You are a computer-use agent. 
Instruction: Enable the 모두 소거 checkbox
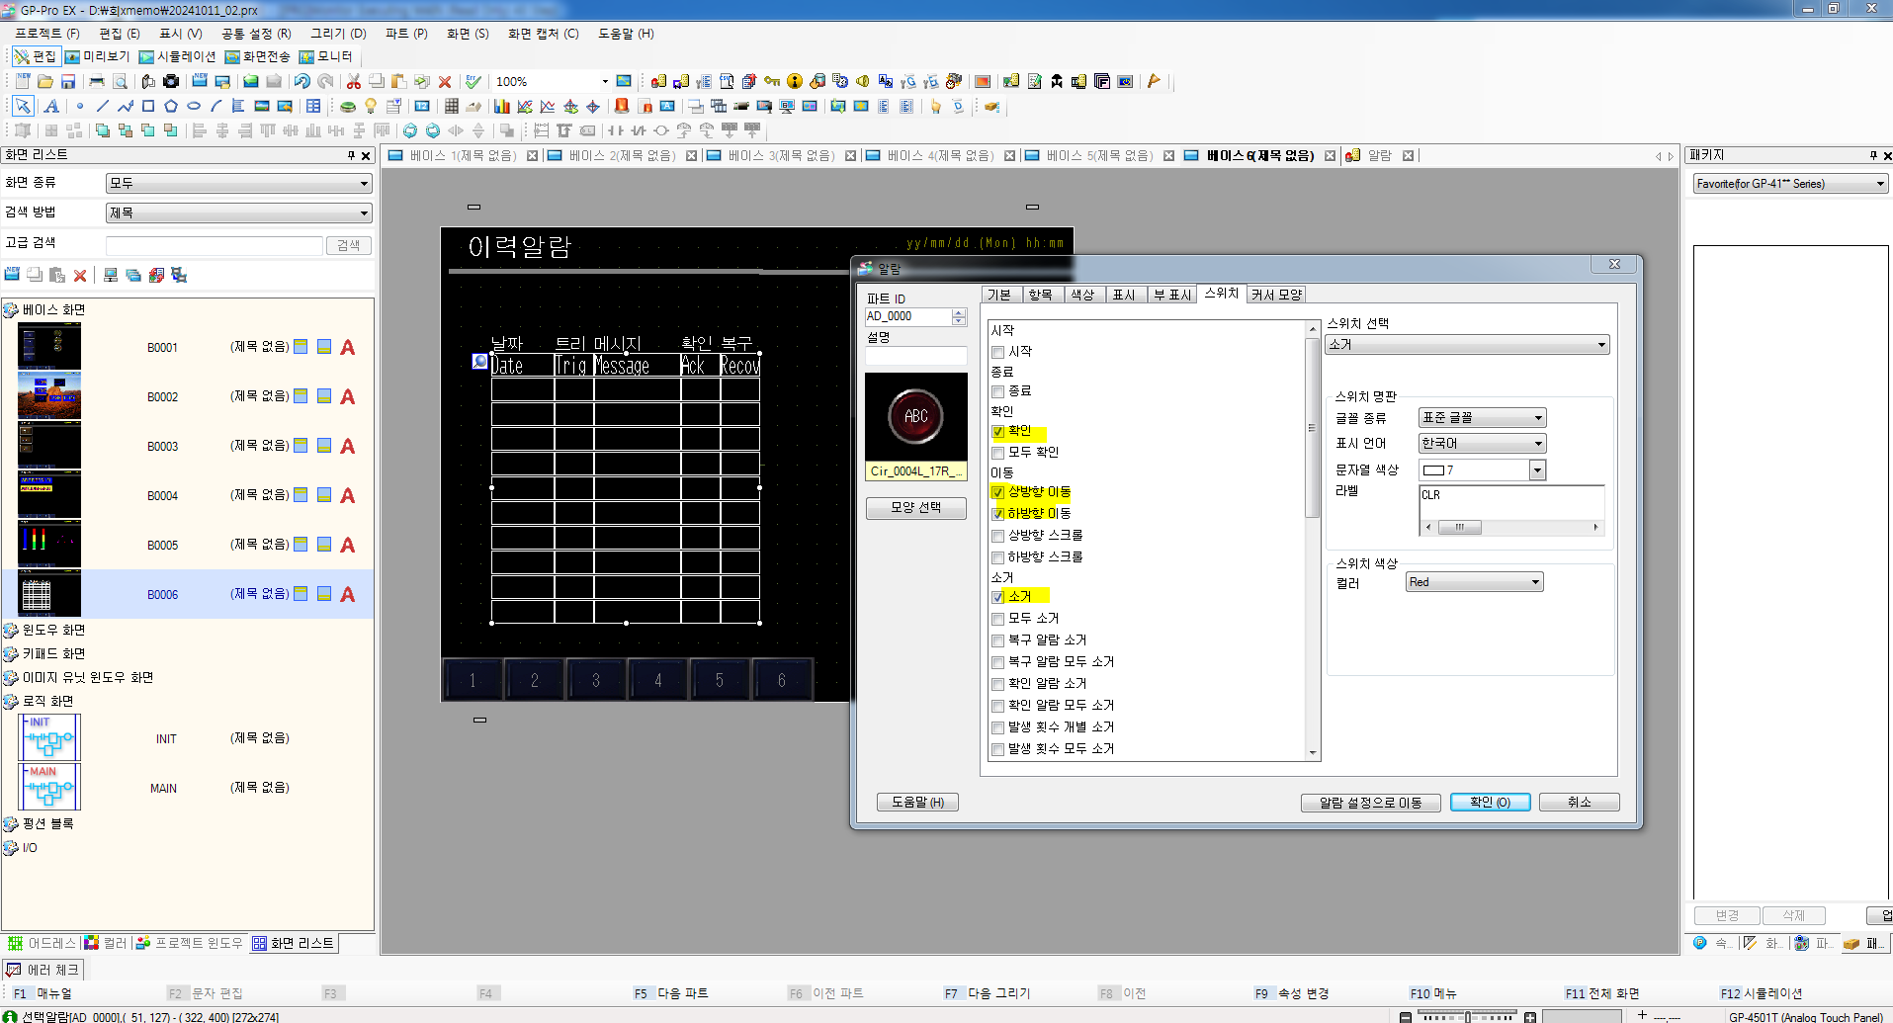click(x=998, y=619)
